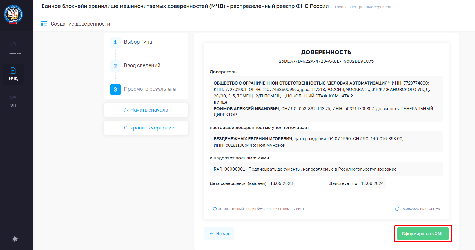475x250 pixels.
Task: Open the ЭП key sidebar item
Action: pos(13,101)
